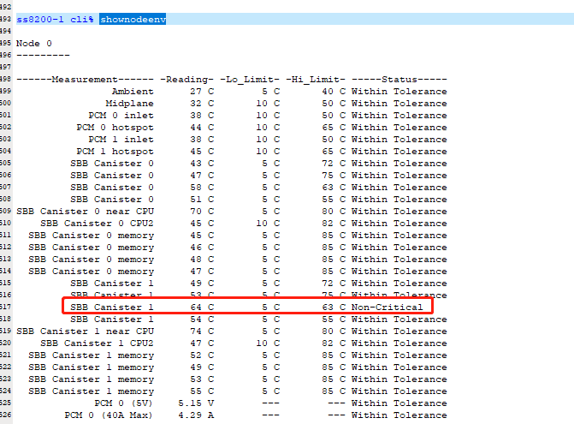Click the 32 C Midplane reading
574x424 pixels.
point(202,104)
